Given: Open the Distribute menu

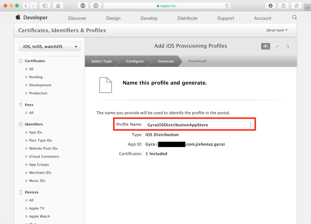Looking at the screenshot, I should (x=188, y=18).
